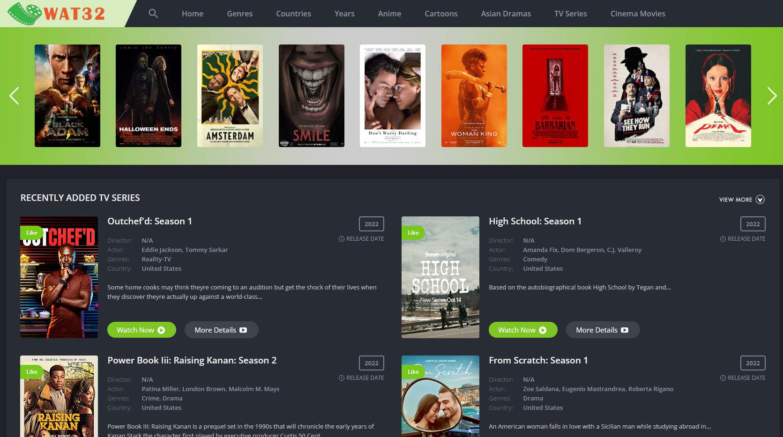783x437 pixels.
Task: Open the Genres menu
Action: click(x=239, y=14)
